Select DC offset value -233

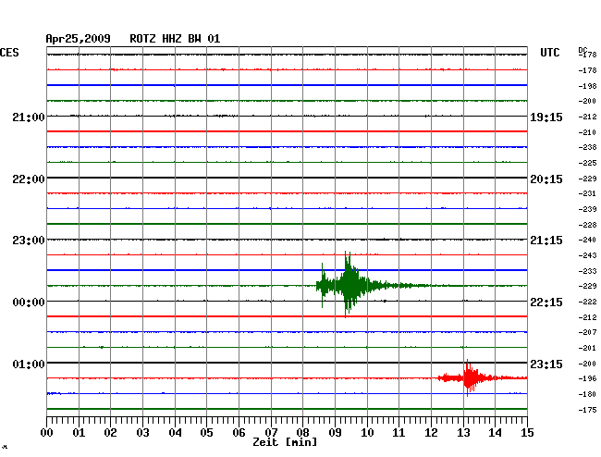(587, 271)
